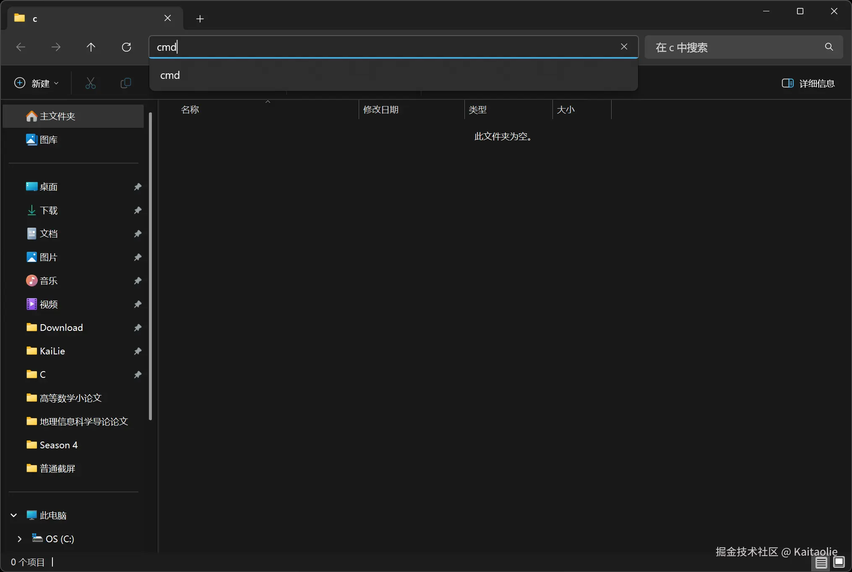This screenshot has width=852, height=572.
Task: Switch to details list view icon
Action: [x=821, y=562]
